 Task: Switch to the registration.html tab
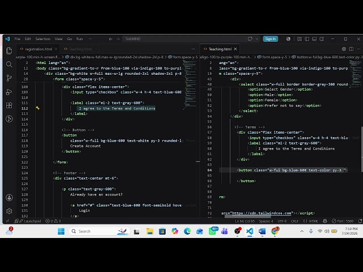(x=39, y=49)
